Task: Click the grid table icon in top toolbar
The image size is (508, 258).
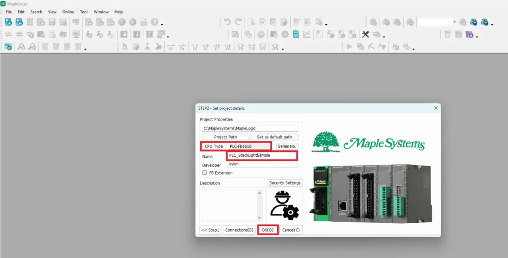Action: point(76,22)
